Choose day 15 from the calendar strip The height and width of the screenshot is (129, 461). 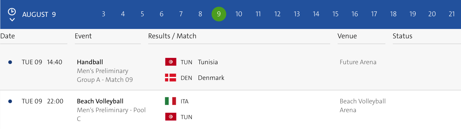click(335, 14)
